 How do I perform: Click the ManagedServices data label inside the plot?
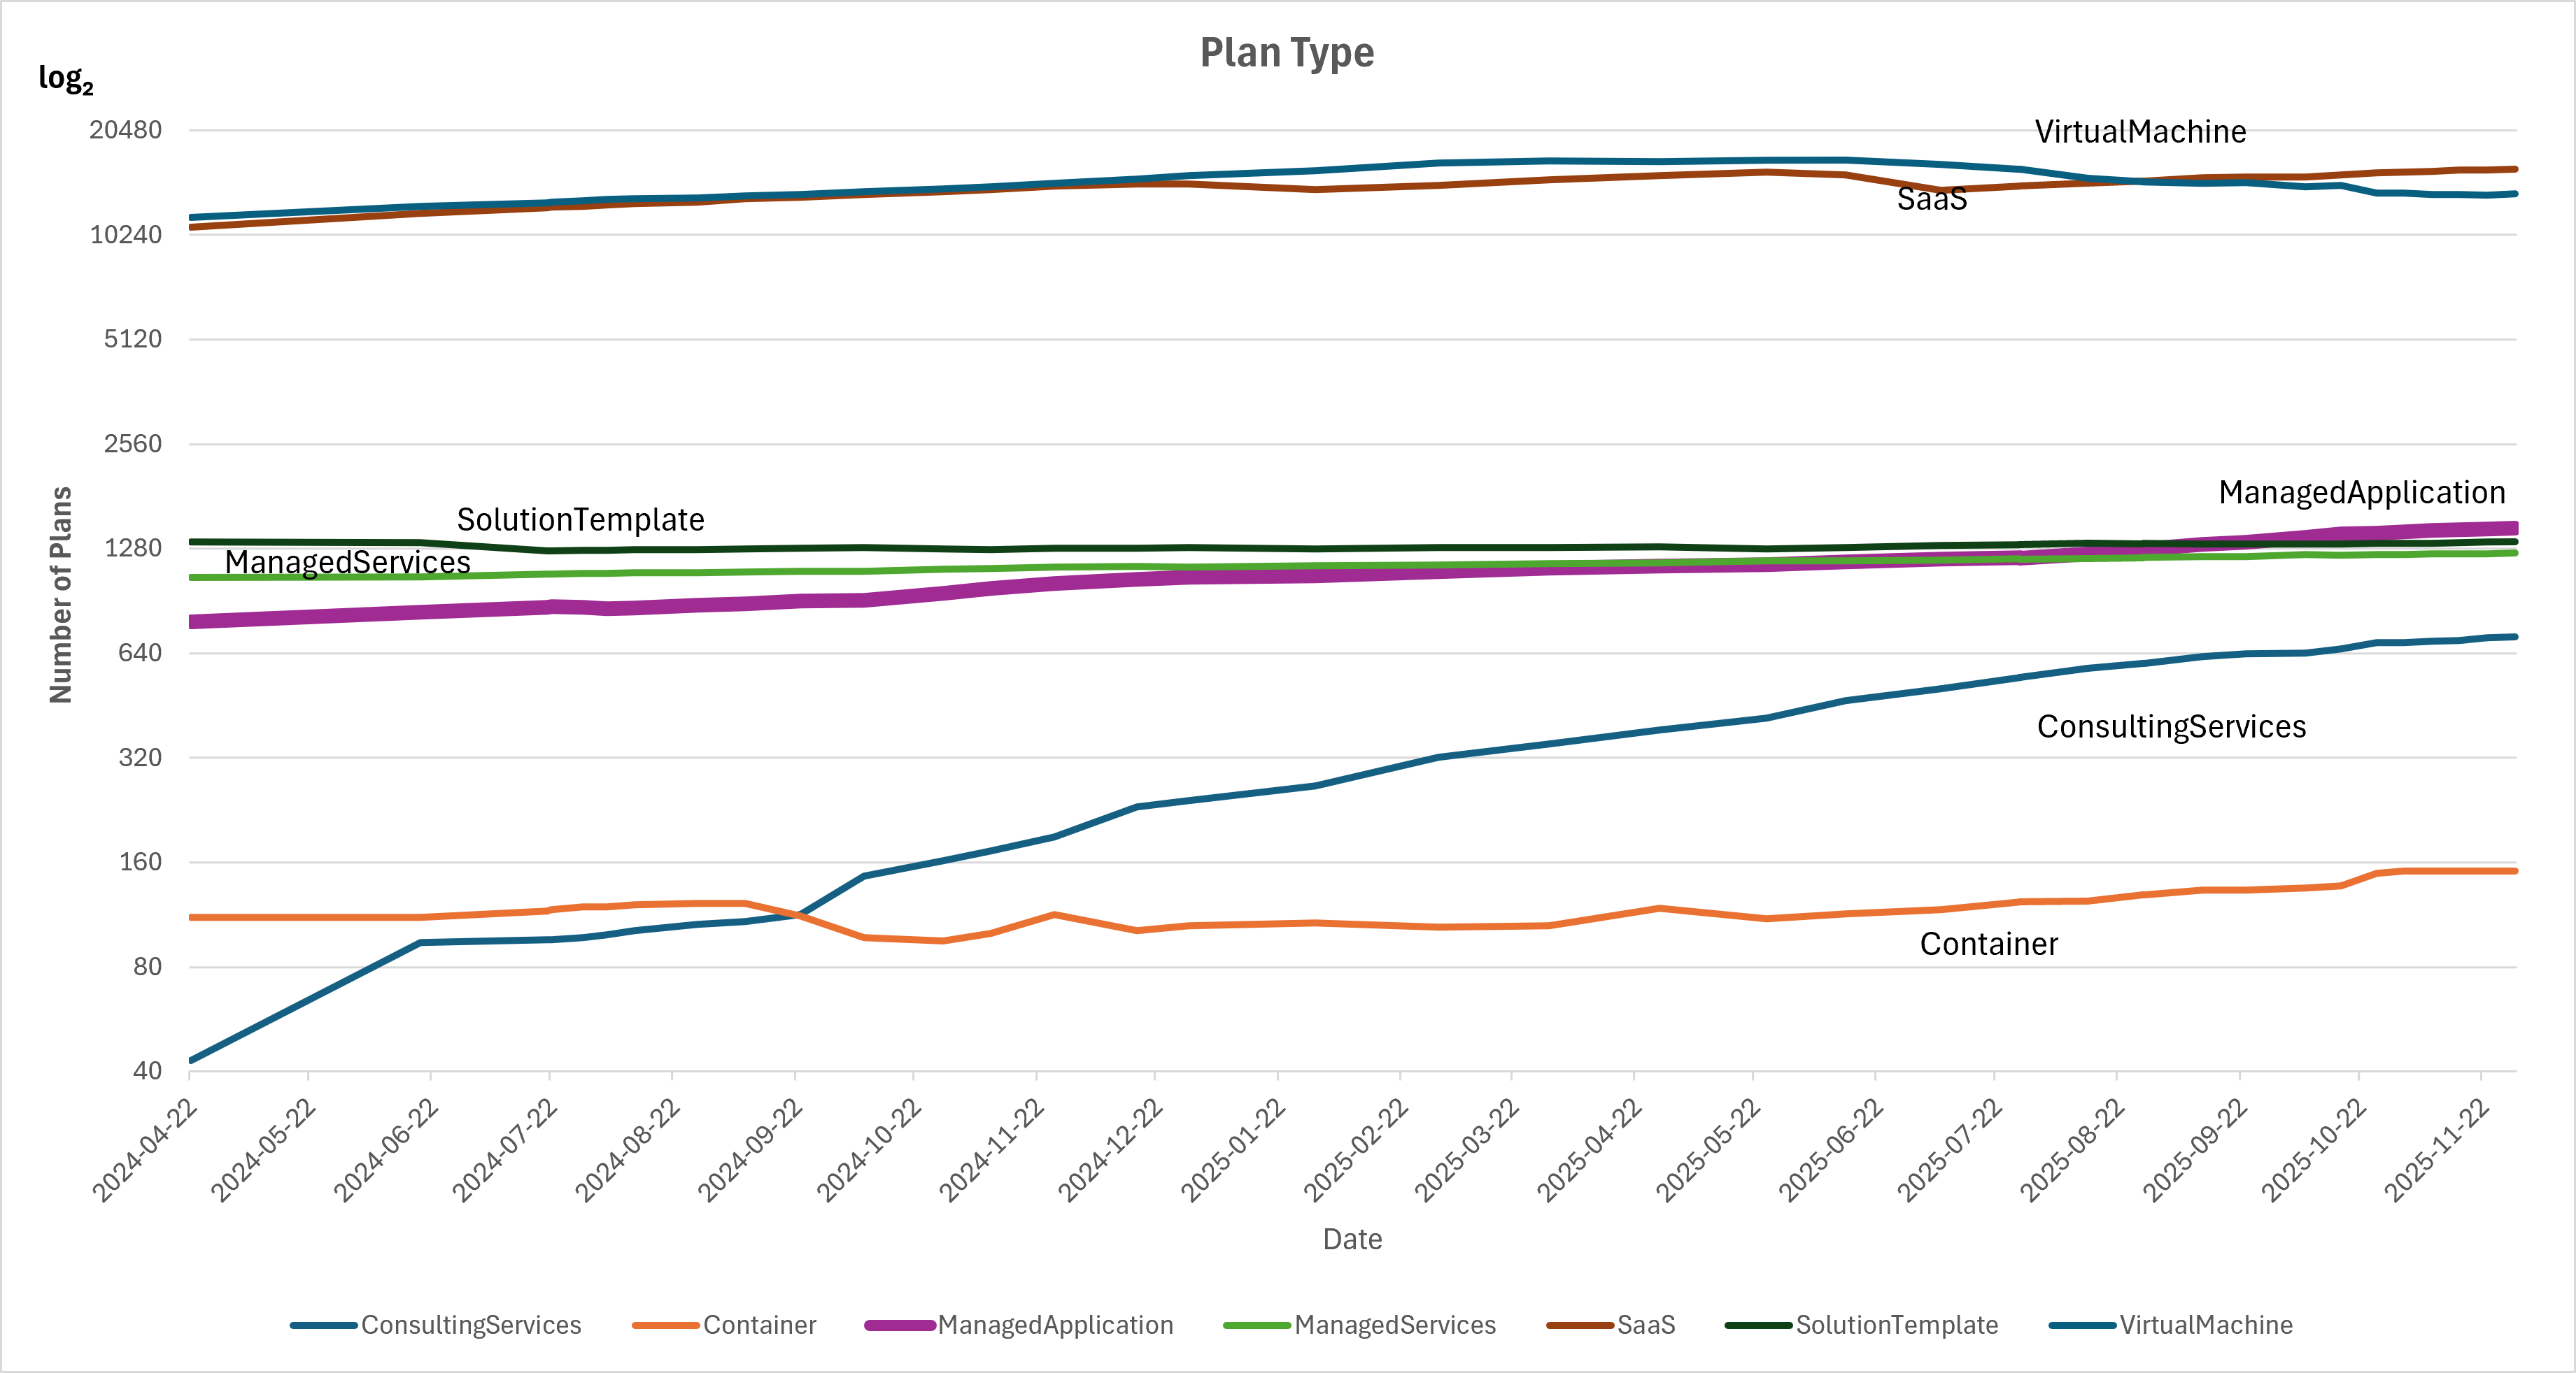coord(347,563)
